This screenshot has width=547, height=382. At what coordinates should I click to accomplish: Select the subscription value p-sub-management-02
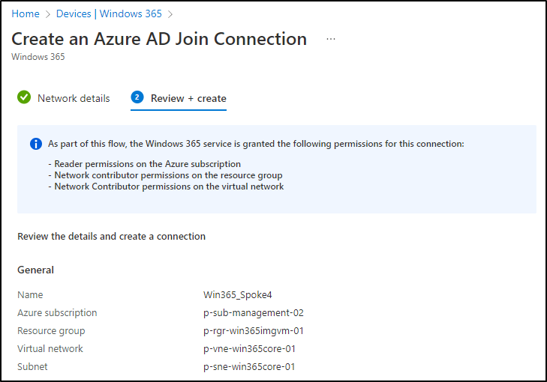(x=254, y=313)
